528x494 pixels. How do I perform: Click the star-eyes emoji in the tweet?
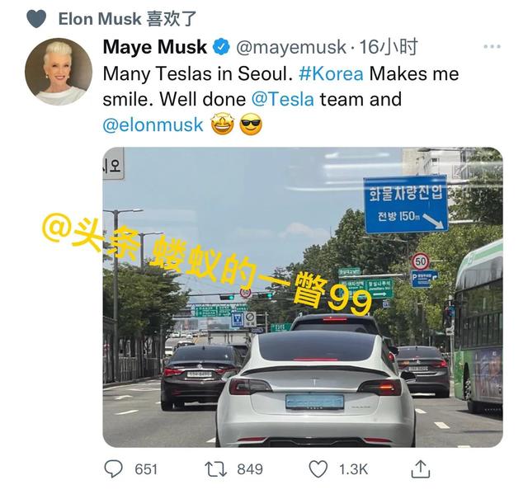222,125
